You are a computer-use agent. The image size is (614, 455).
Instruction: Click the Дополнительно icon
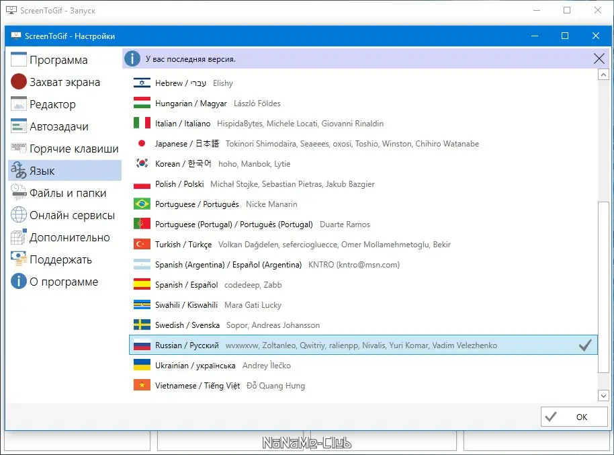pyautogui.click(x=18, y=237)
